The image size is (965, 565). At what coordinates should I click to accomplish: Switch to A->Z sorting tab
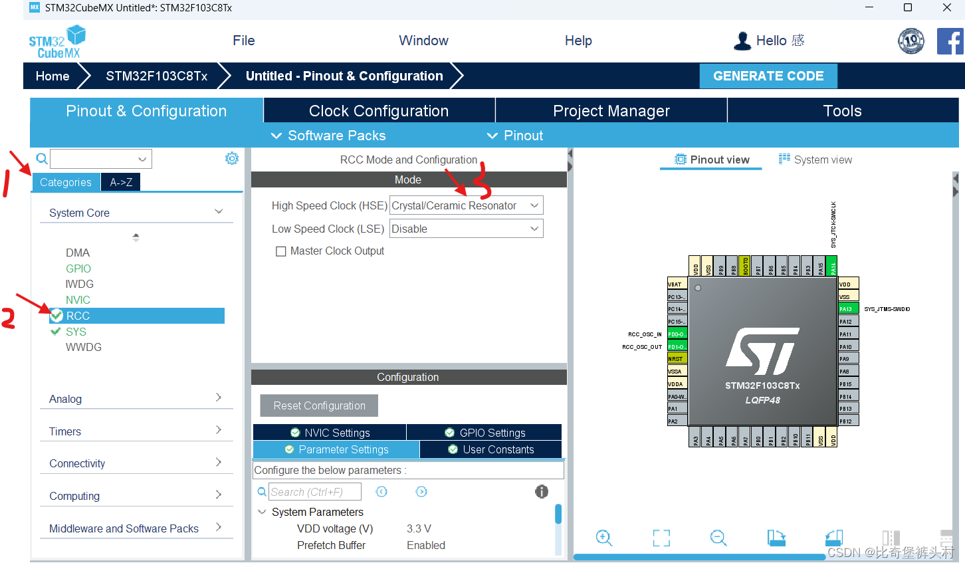click(121, 182)
